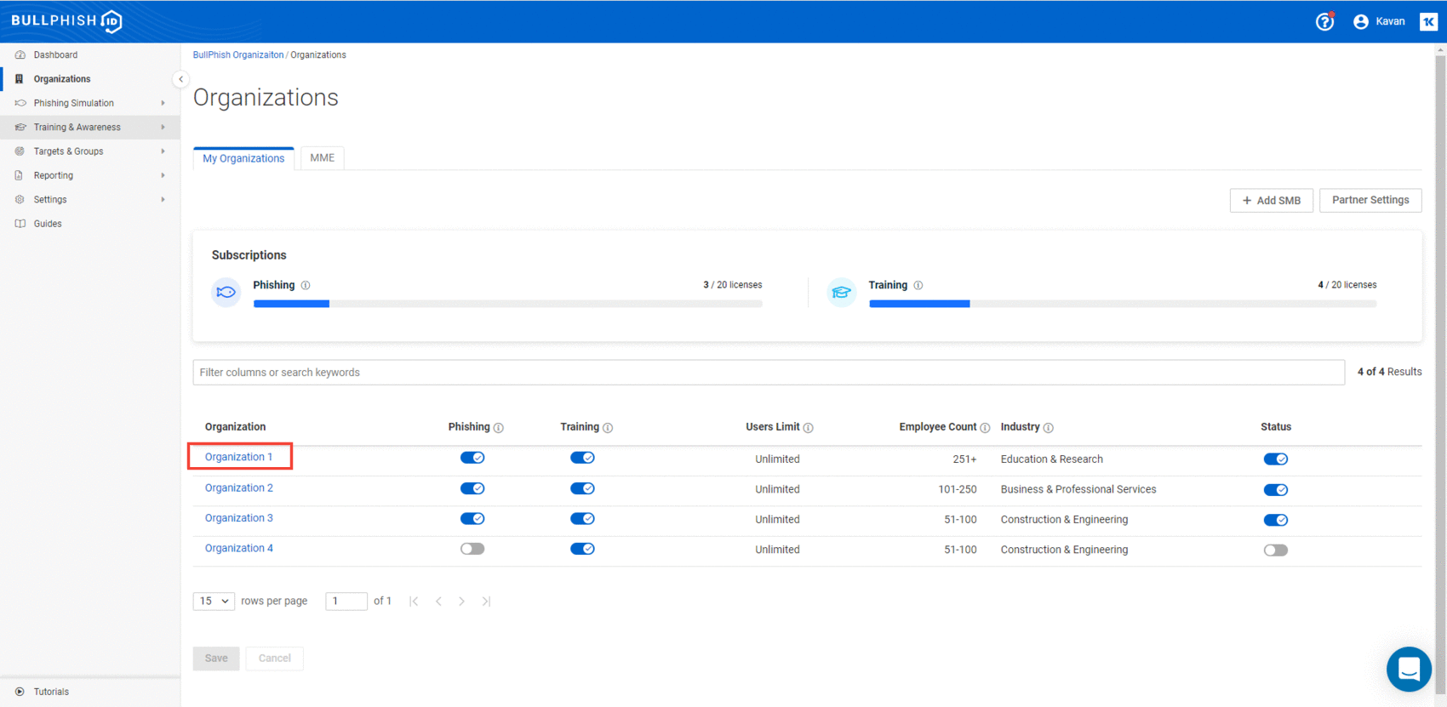This screenshot has width=1447, height=707.
Task: Toggle Training for Organization 2
Action: (x=582, y=488)
